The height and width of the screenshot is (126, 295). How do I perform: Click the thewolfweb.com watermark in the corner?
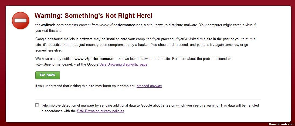click(281, 124)
